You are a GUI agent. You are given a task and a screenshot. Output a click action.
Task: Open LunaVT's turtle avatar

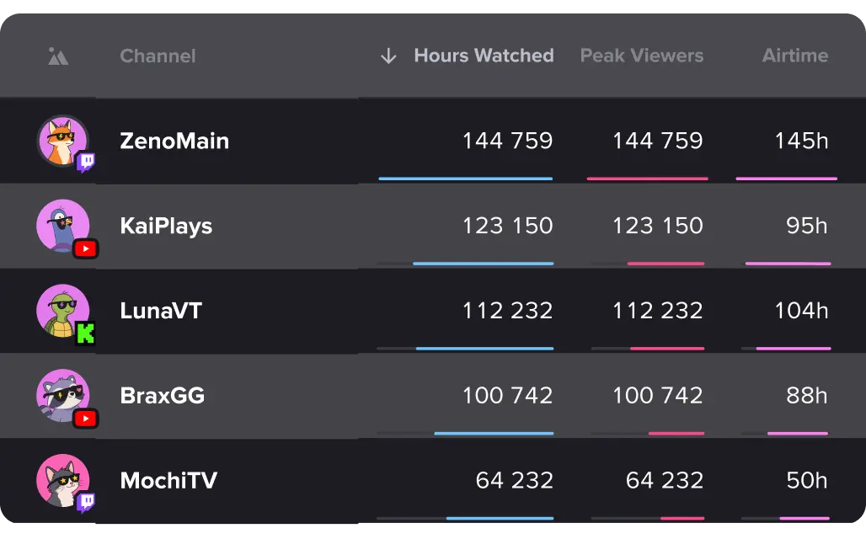61,311
